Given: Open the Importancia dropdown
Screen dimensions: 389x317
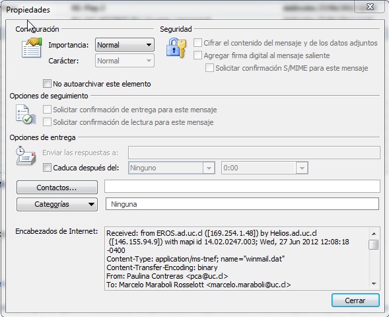Looking at the screenshot, I should [x=125, y=45].
